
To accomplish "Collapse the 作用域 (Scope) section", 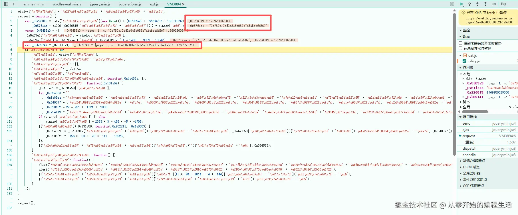I will pos(460,68).
